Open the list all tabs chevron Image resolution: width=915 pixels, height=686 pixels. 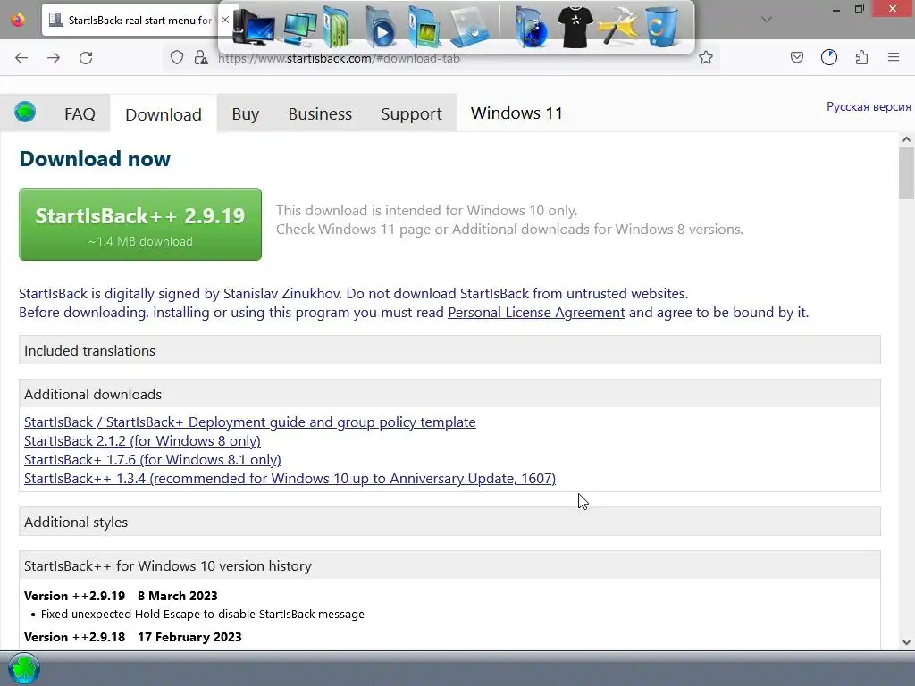[767, 20]
